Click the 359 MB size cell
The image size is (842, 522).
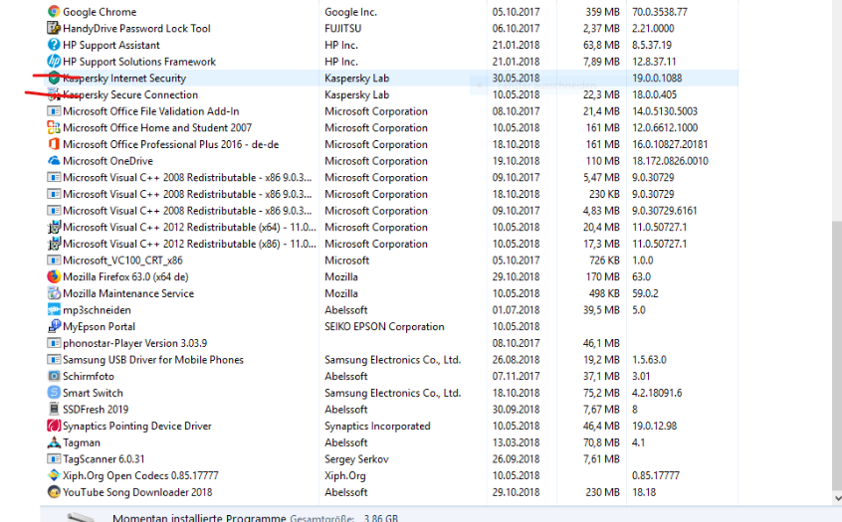click(x=602, y=11)
